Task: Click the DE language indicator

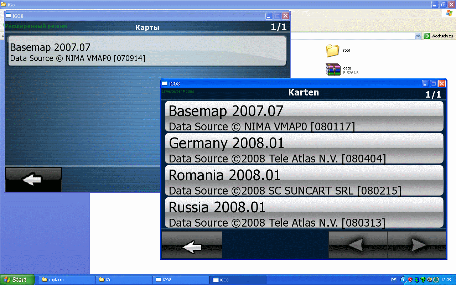Action: (394, 280)
